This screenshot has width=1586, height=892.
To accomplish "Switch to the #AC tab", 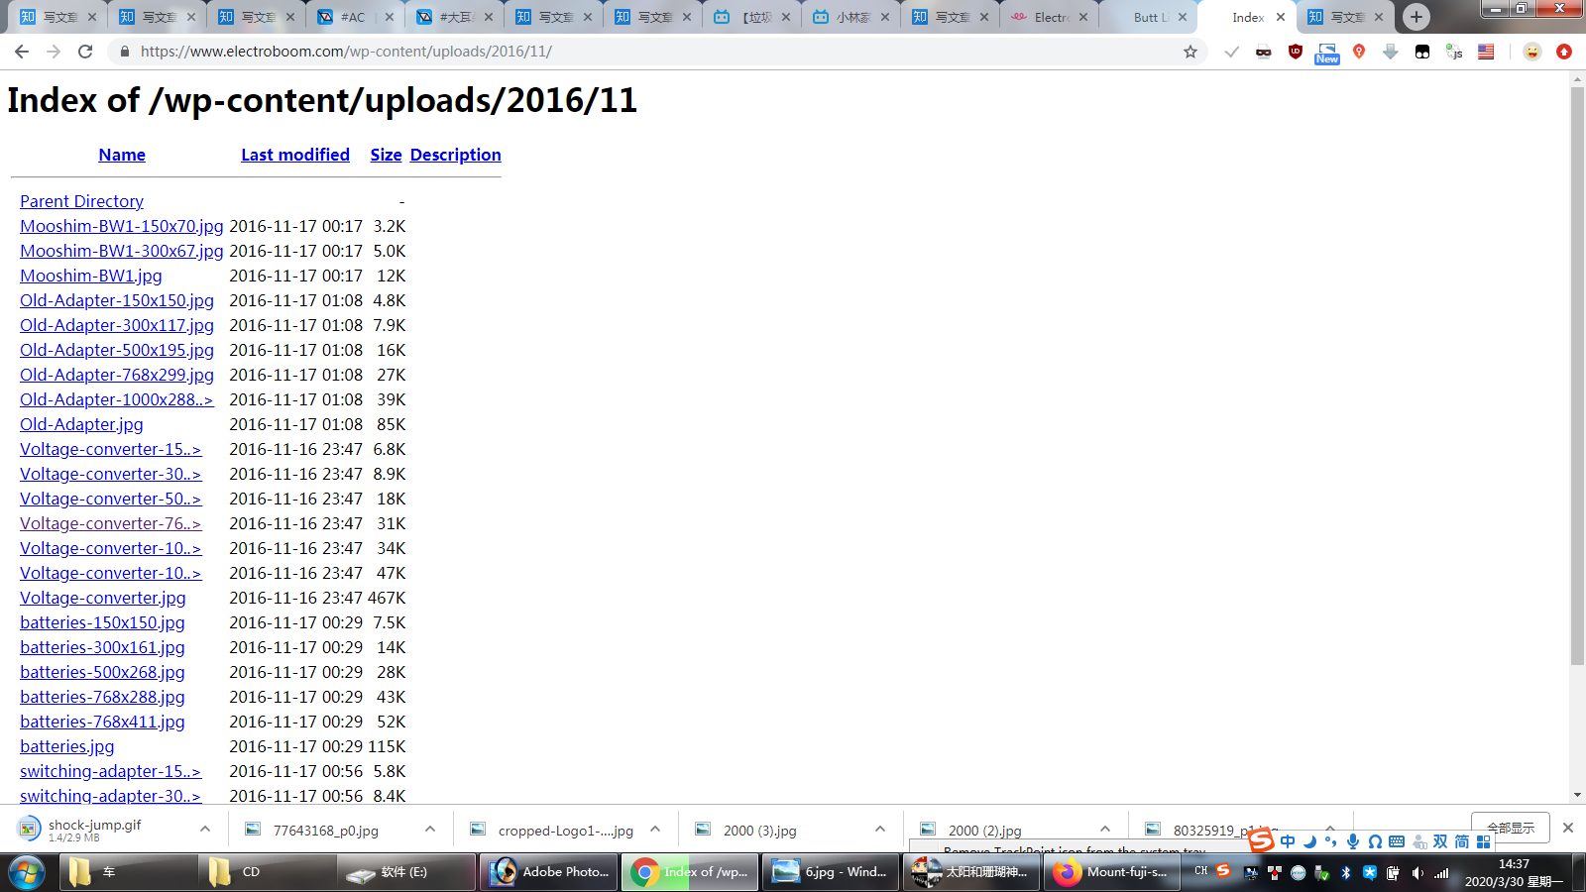I will click(x=355, y=17).
